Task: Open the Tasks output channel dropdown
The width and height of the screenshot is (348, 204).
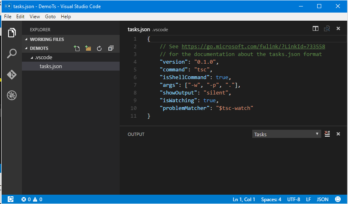Action: (x=286, y=134)
